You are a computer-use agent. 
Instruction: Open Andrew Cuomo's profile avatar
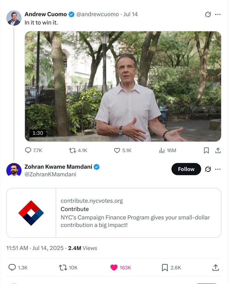pyautogui.click(x=14, y=18)
